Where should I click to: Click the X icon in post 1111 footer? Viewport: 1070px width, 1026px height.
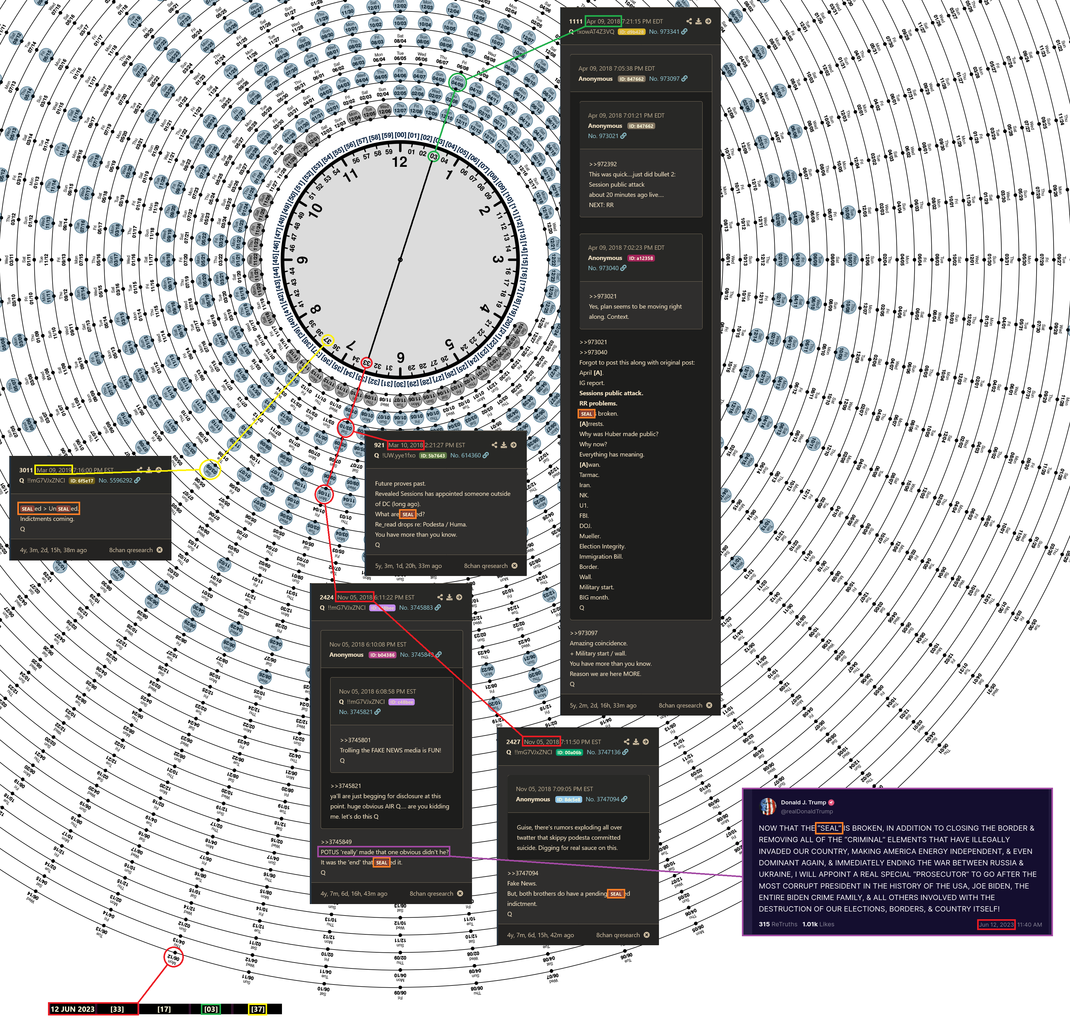709,705
